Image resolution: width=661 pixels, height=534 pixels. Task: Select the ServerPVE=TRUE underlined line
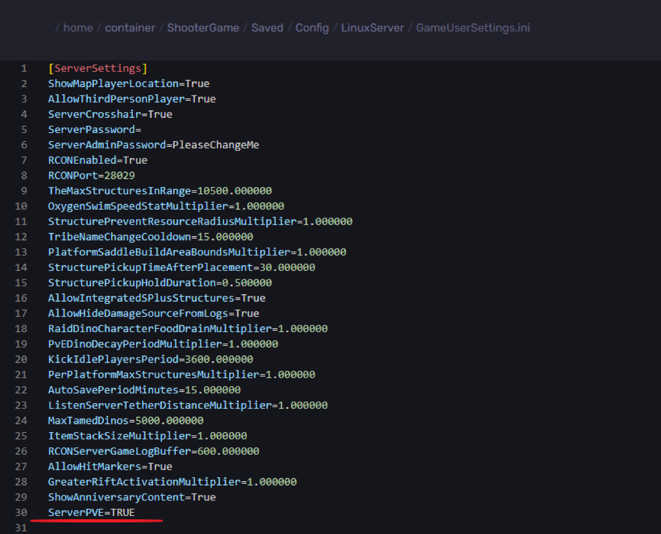pos(91,513)
